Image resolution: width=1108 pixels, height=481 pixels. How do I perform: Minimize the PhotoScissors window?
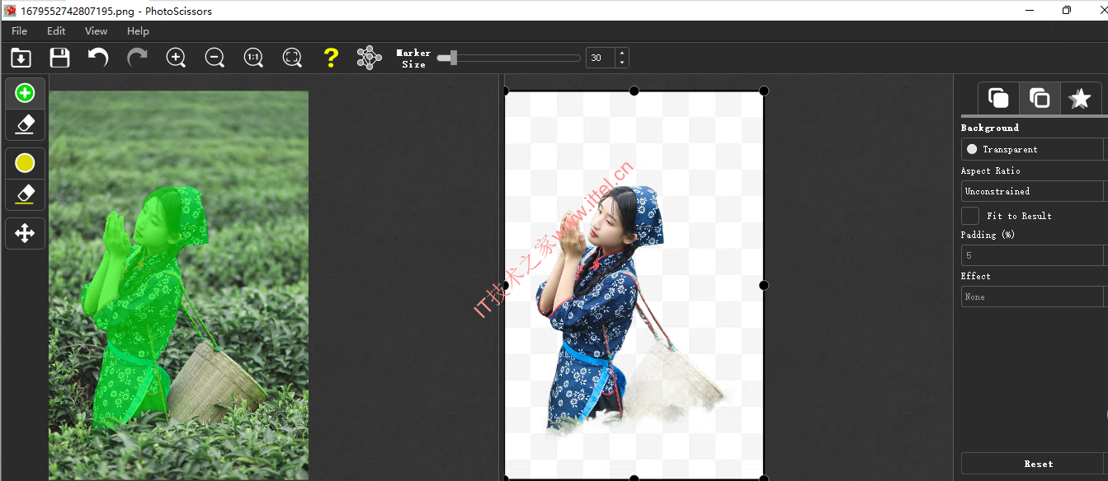(x=1030, y=10)
